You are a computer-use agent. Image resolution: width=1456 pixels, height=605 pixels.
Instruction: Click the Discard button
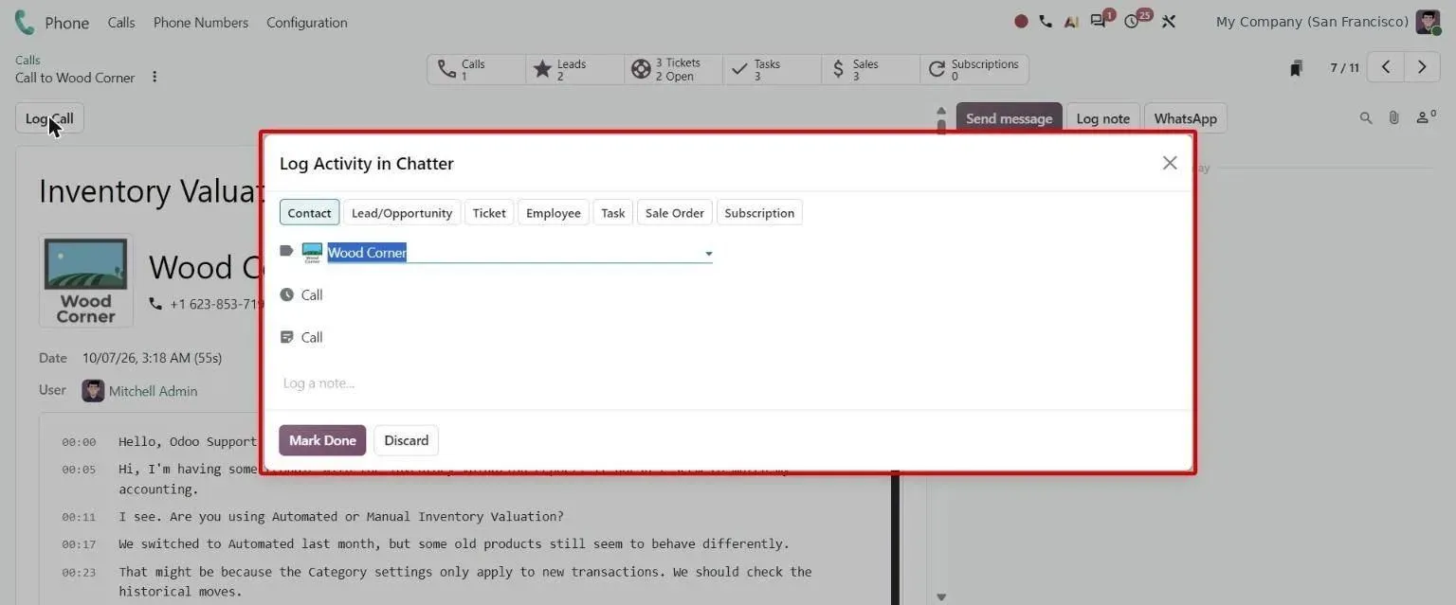click(407, 440)
